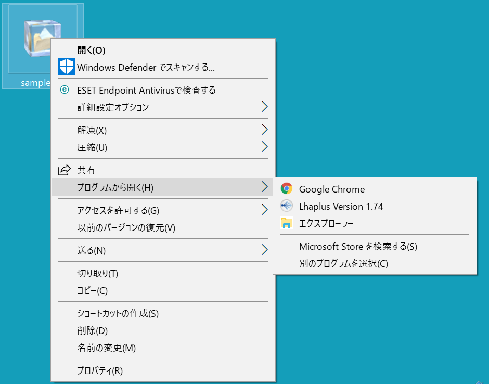The width and height of the screenshot is (489, 384).
Task: Open with Google Chrome from submenu
Action: [375, 189]
